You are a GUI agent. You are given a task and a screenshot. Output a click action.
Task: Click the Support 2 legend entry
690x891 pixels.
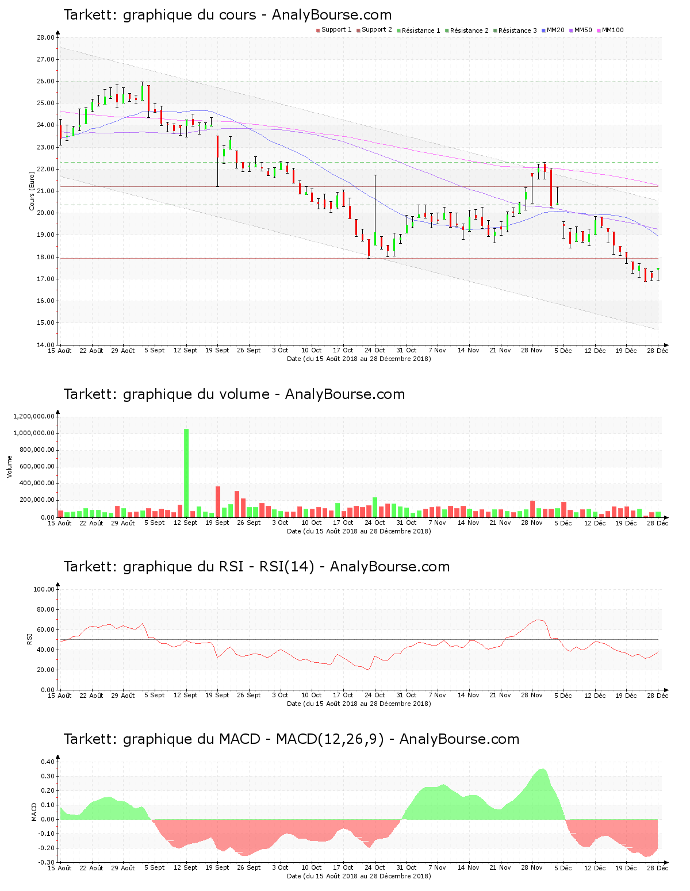click(x=374, y=30)
